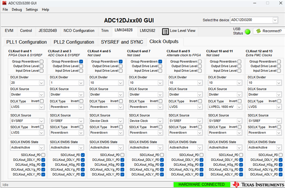Viewport: 285px width, 188px height.
Task: Open the Settings menu
Action: 32,9
